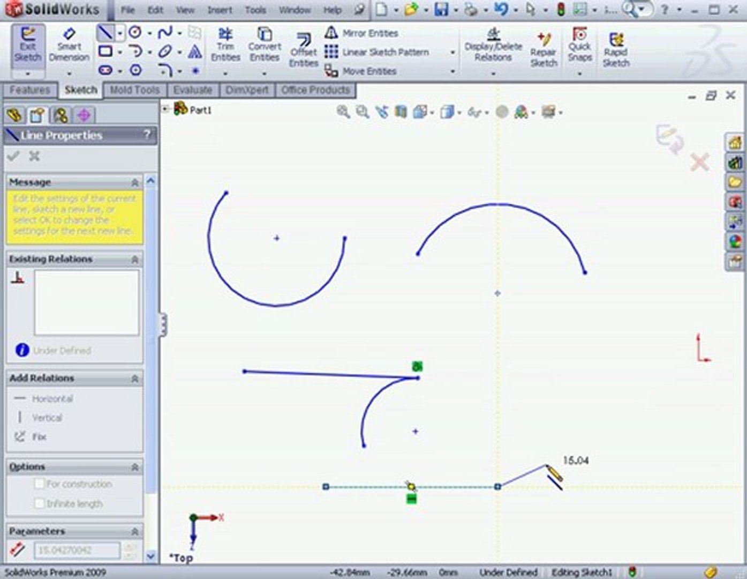Viewport: 747px width, 579px height.
Task: Click Move Entities
Action: click(361, 71)
